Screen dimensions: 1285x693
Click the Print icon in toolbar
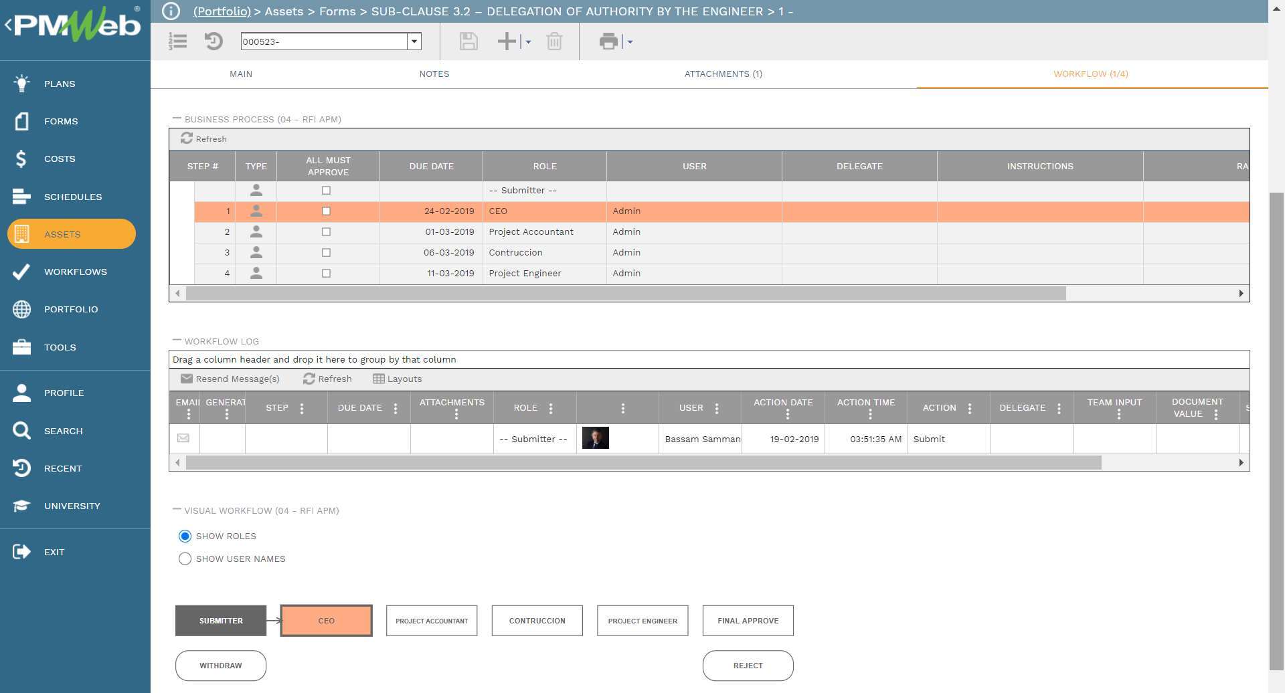point(608,41)
